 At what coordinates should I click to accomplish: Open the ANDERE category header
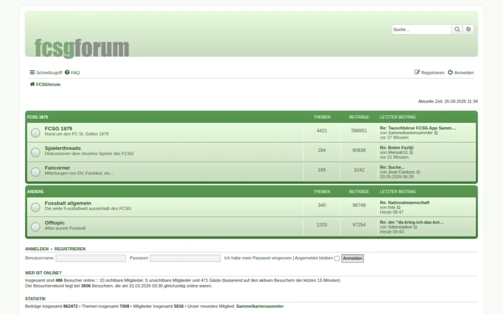(35, 192)
